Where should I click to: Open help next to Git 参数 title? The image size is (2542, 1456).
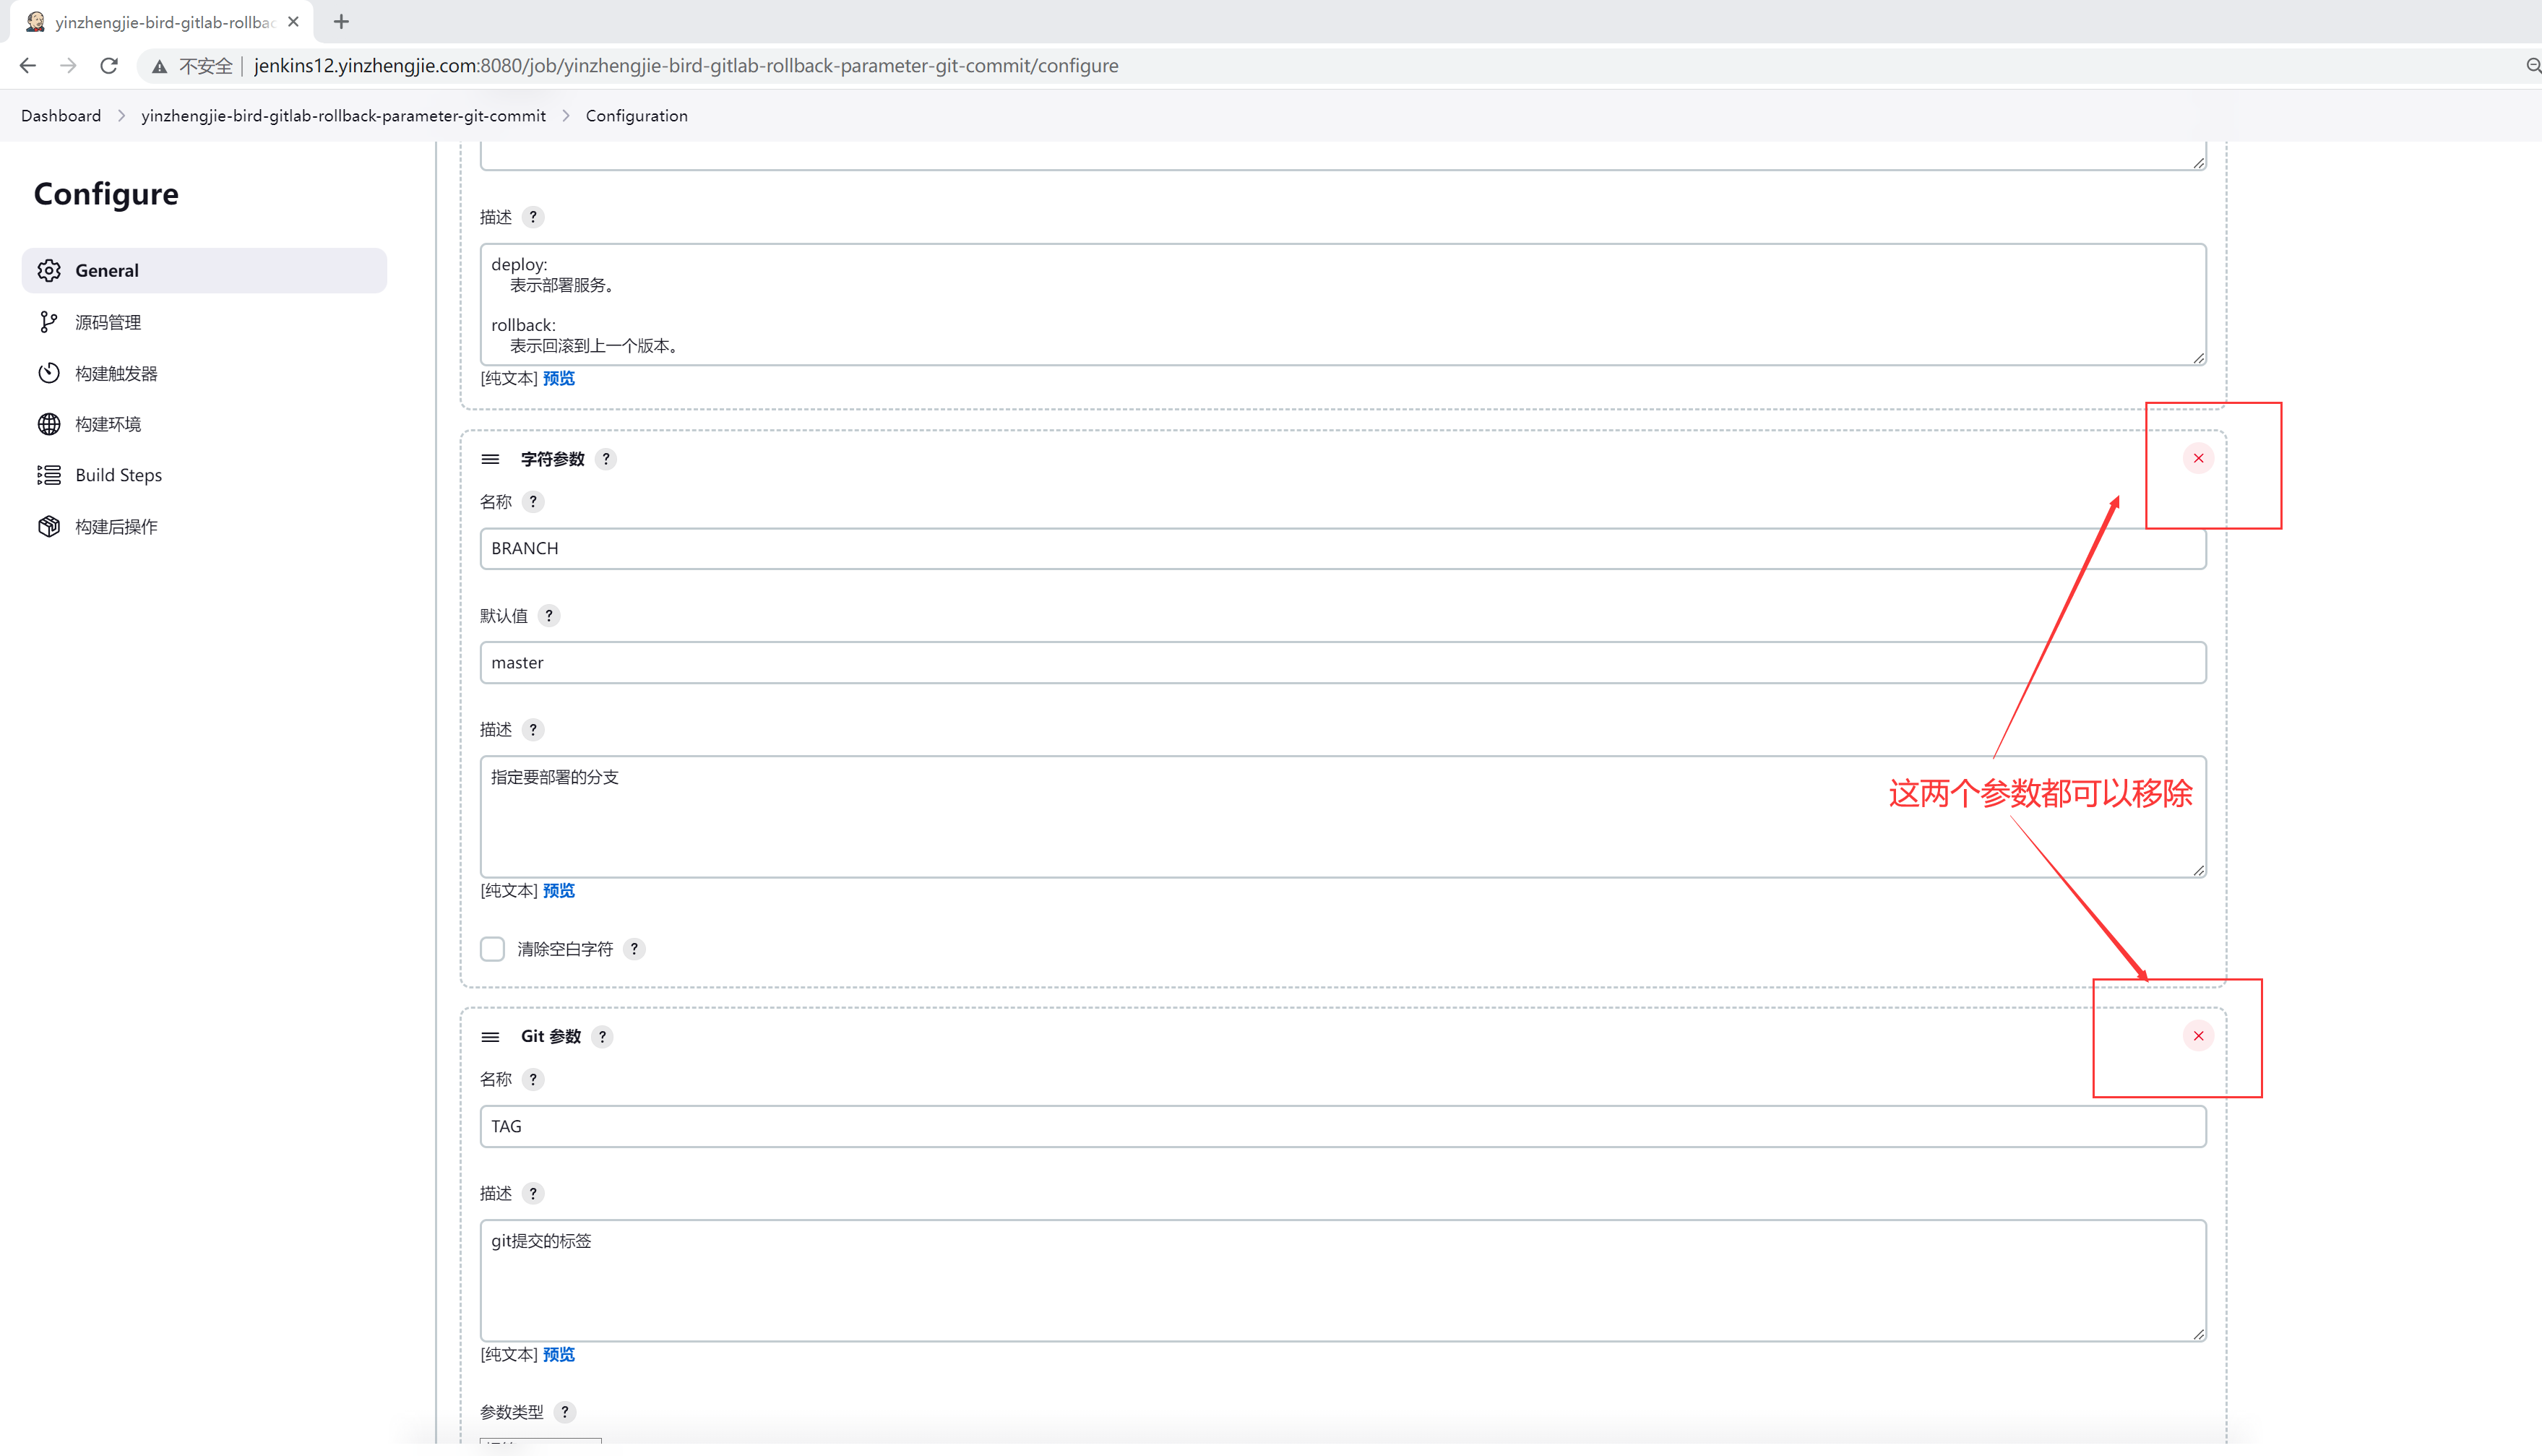[x=602, y=1037]
